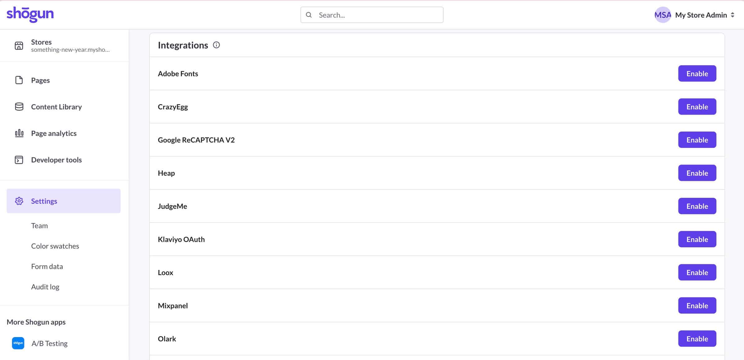Viewport: 744px width, 360px height.
Task: Open the Team settings page
Action: tap(39, 226)
